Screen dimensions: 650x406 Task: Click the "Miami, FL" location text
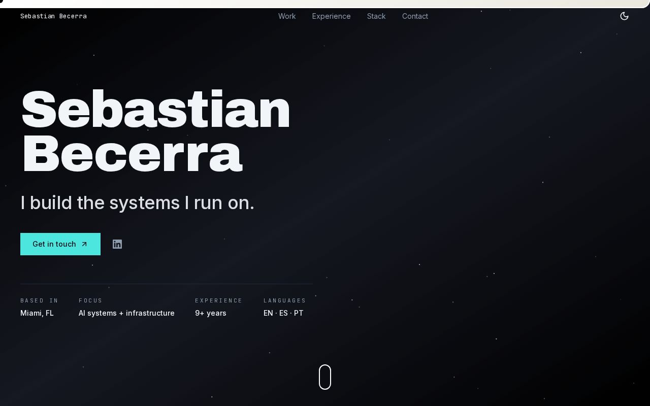coord(37,313)
